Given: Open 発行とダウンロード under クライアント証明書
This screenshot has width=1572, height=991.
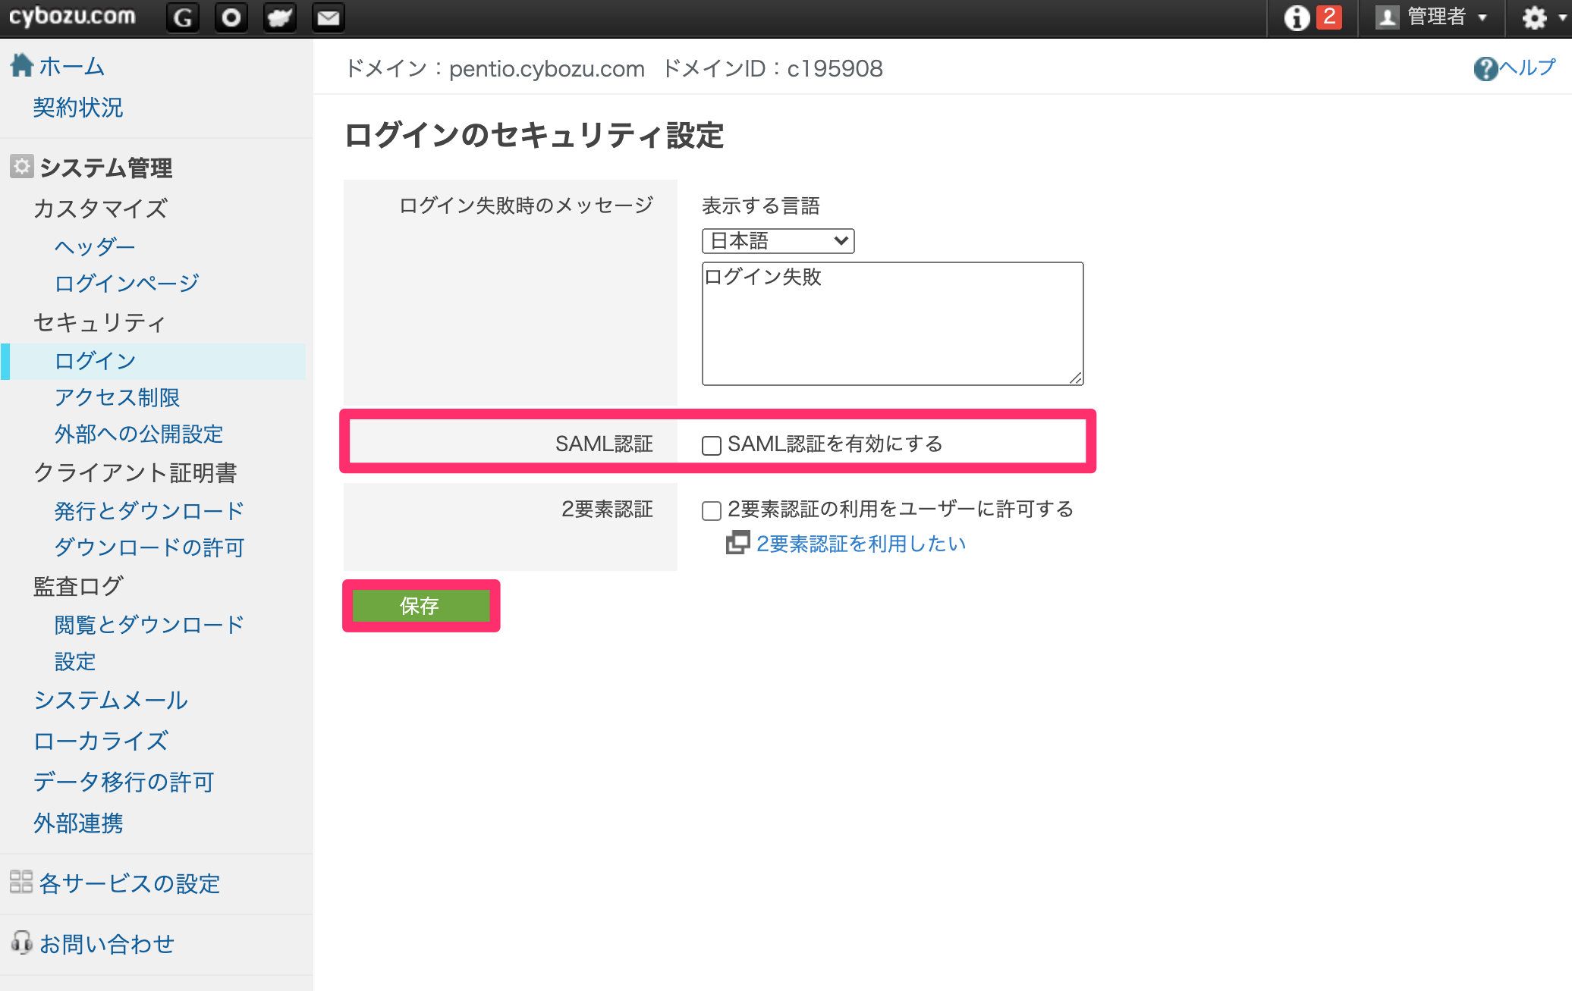Looking at the screenshot, I should (x=149, y=510).
